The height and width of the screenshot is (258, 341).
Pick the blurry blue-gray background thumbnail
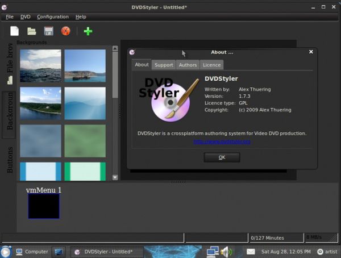(40, 141)
